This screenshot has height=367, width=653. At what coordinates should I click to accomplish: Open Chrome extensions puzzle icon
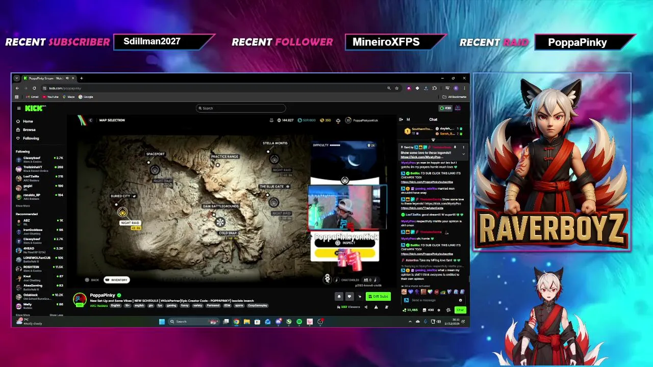[x=434, y=88]
